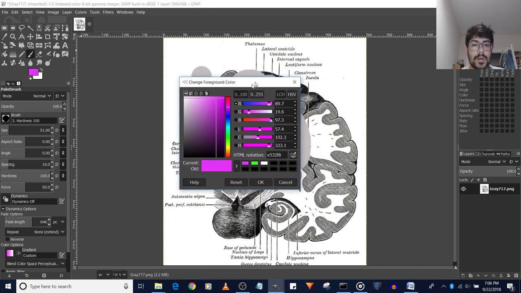
Task: Select the Ellipse Select tool
Action: pos(13,28)
